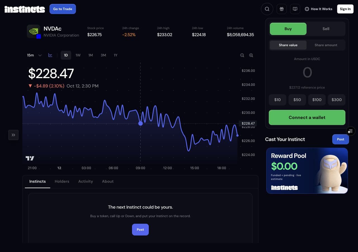Open the gift rewards icon
This screenshot has height=252, width=358.
click(x=282, y=9)
